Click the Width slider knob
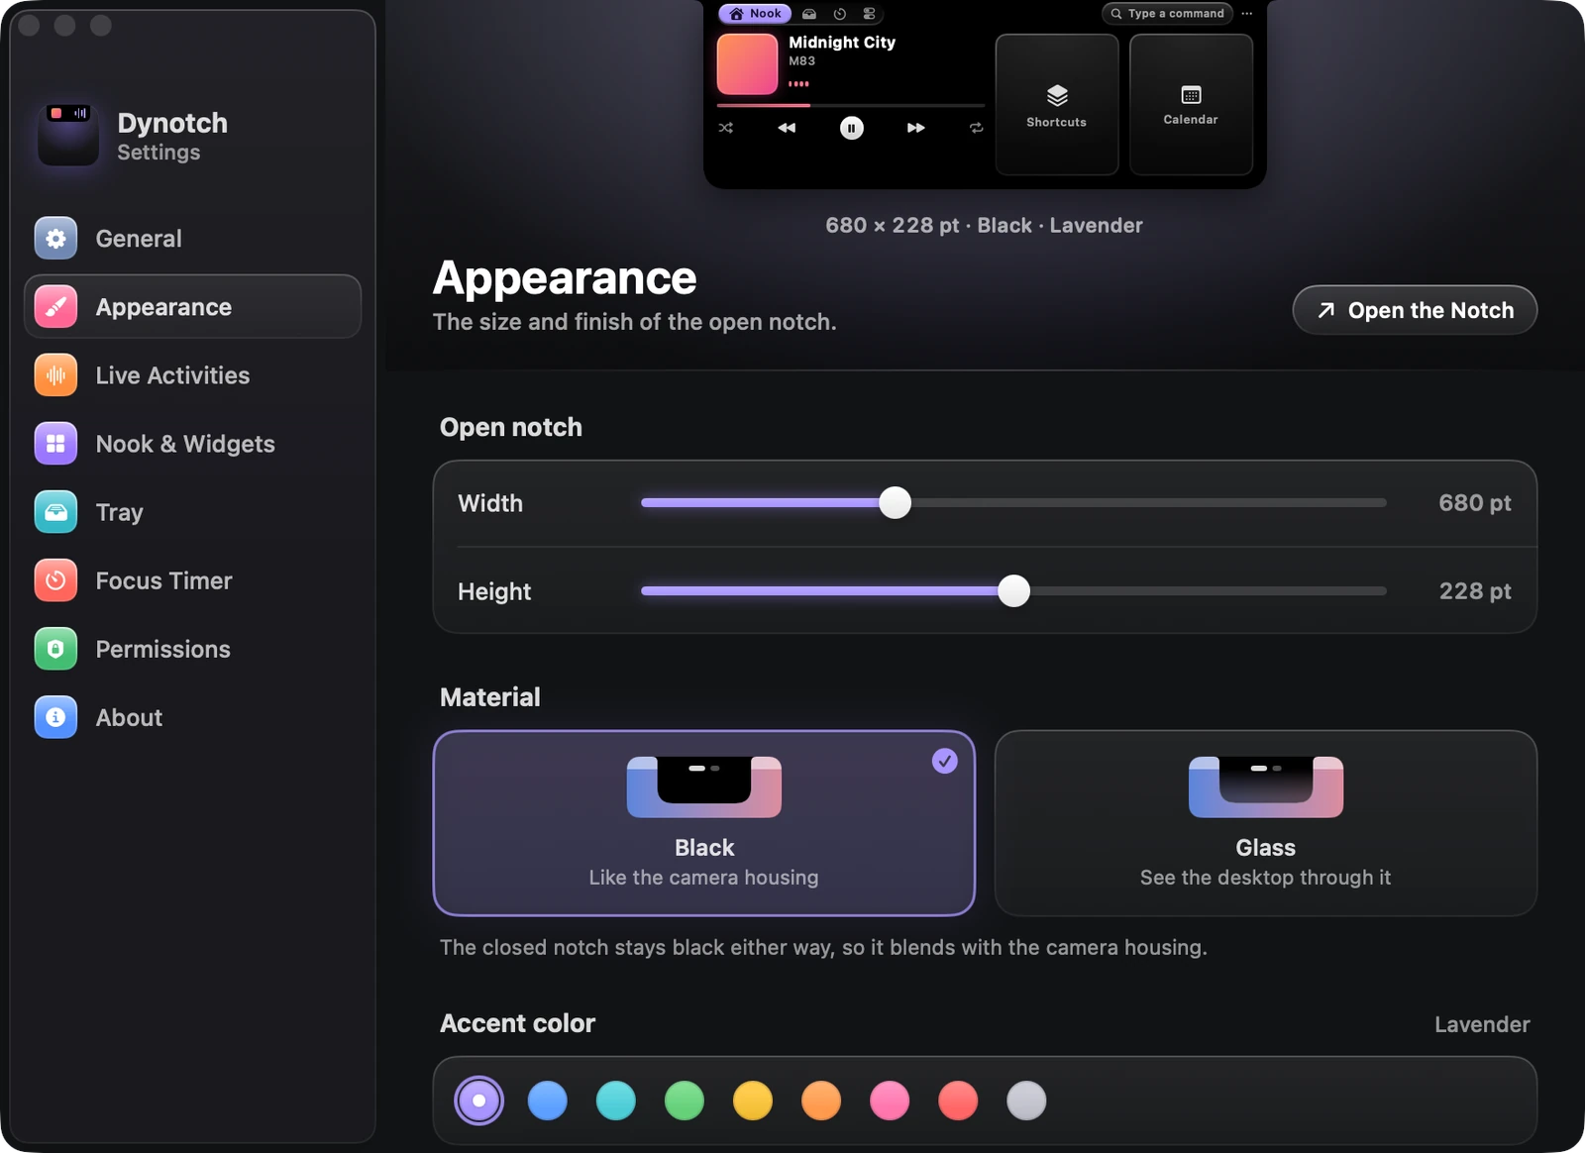Screen dimensions: 1585x1153 896,502
